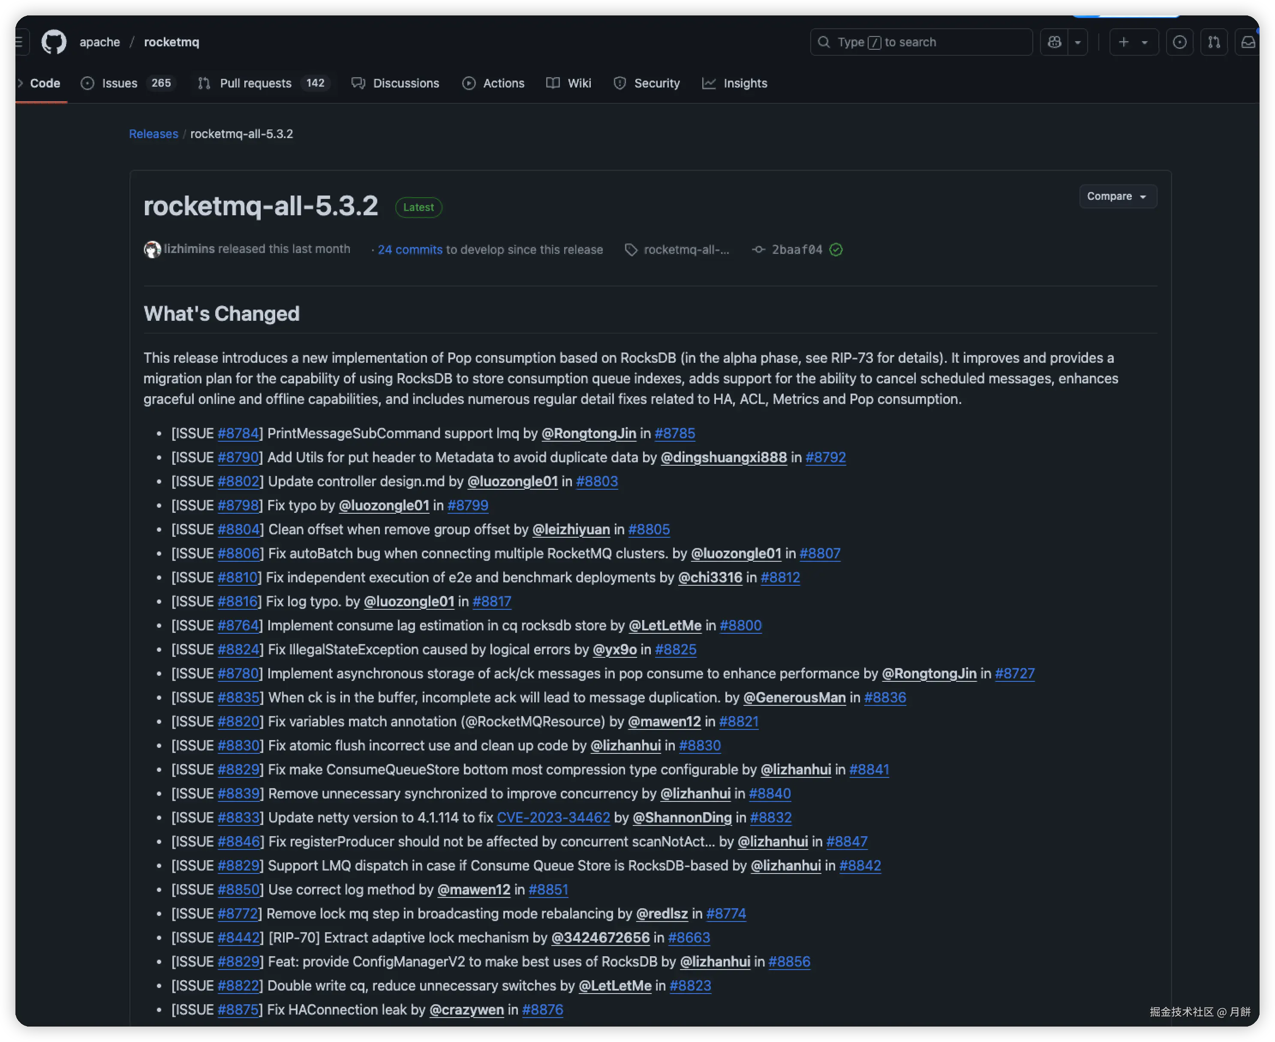
Task: Expand the Copilot dropdown arrow
Action: pos(1078,42)
